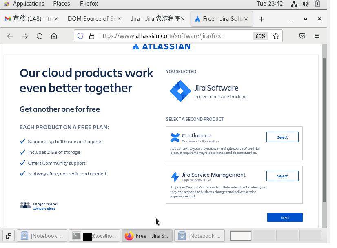Open the Applications menu
337x248 pixels.
tap(29, 4)
